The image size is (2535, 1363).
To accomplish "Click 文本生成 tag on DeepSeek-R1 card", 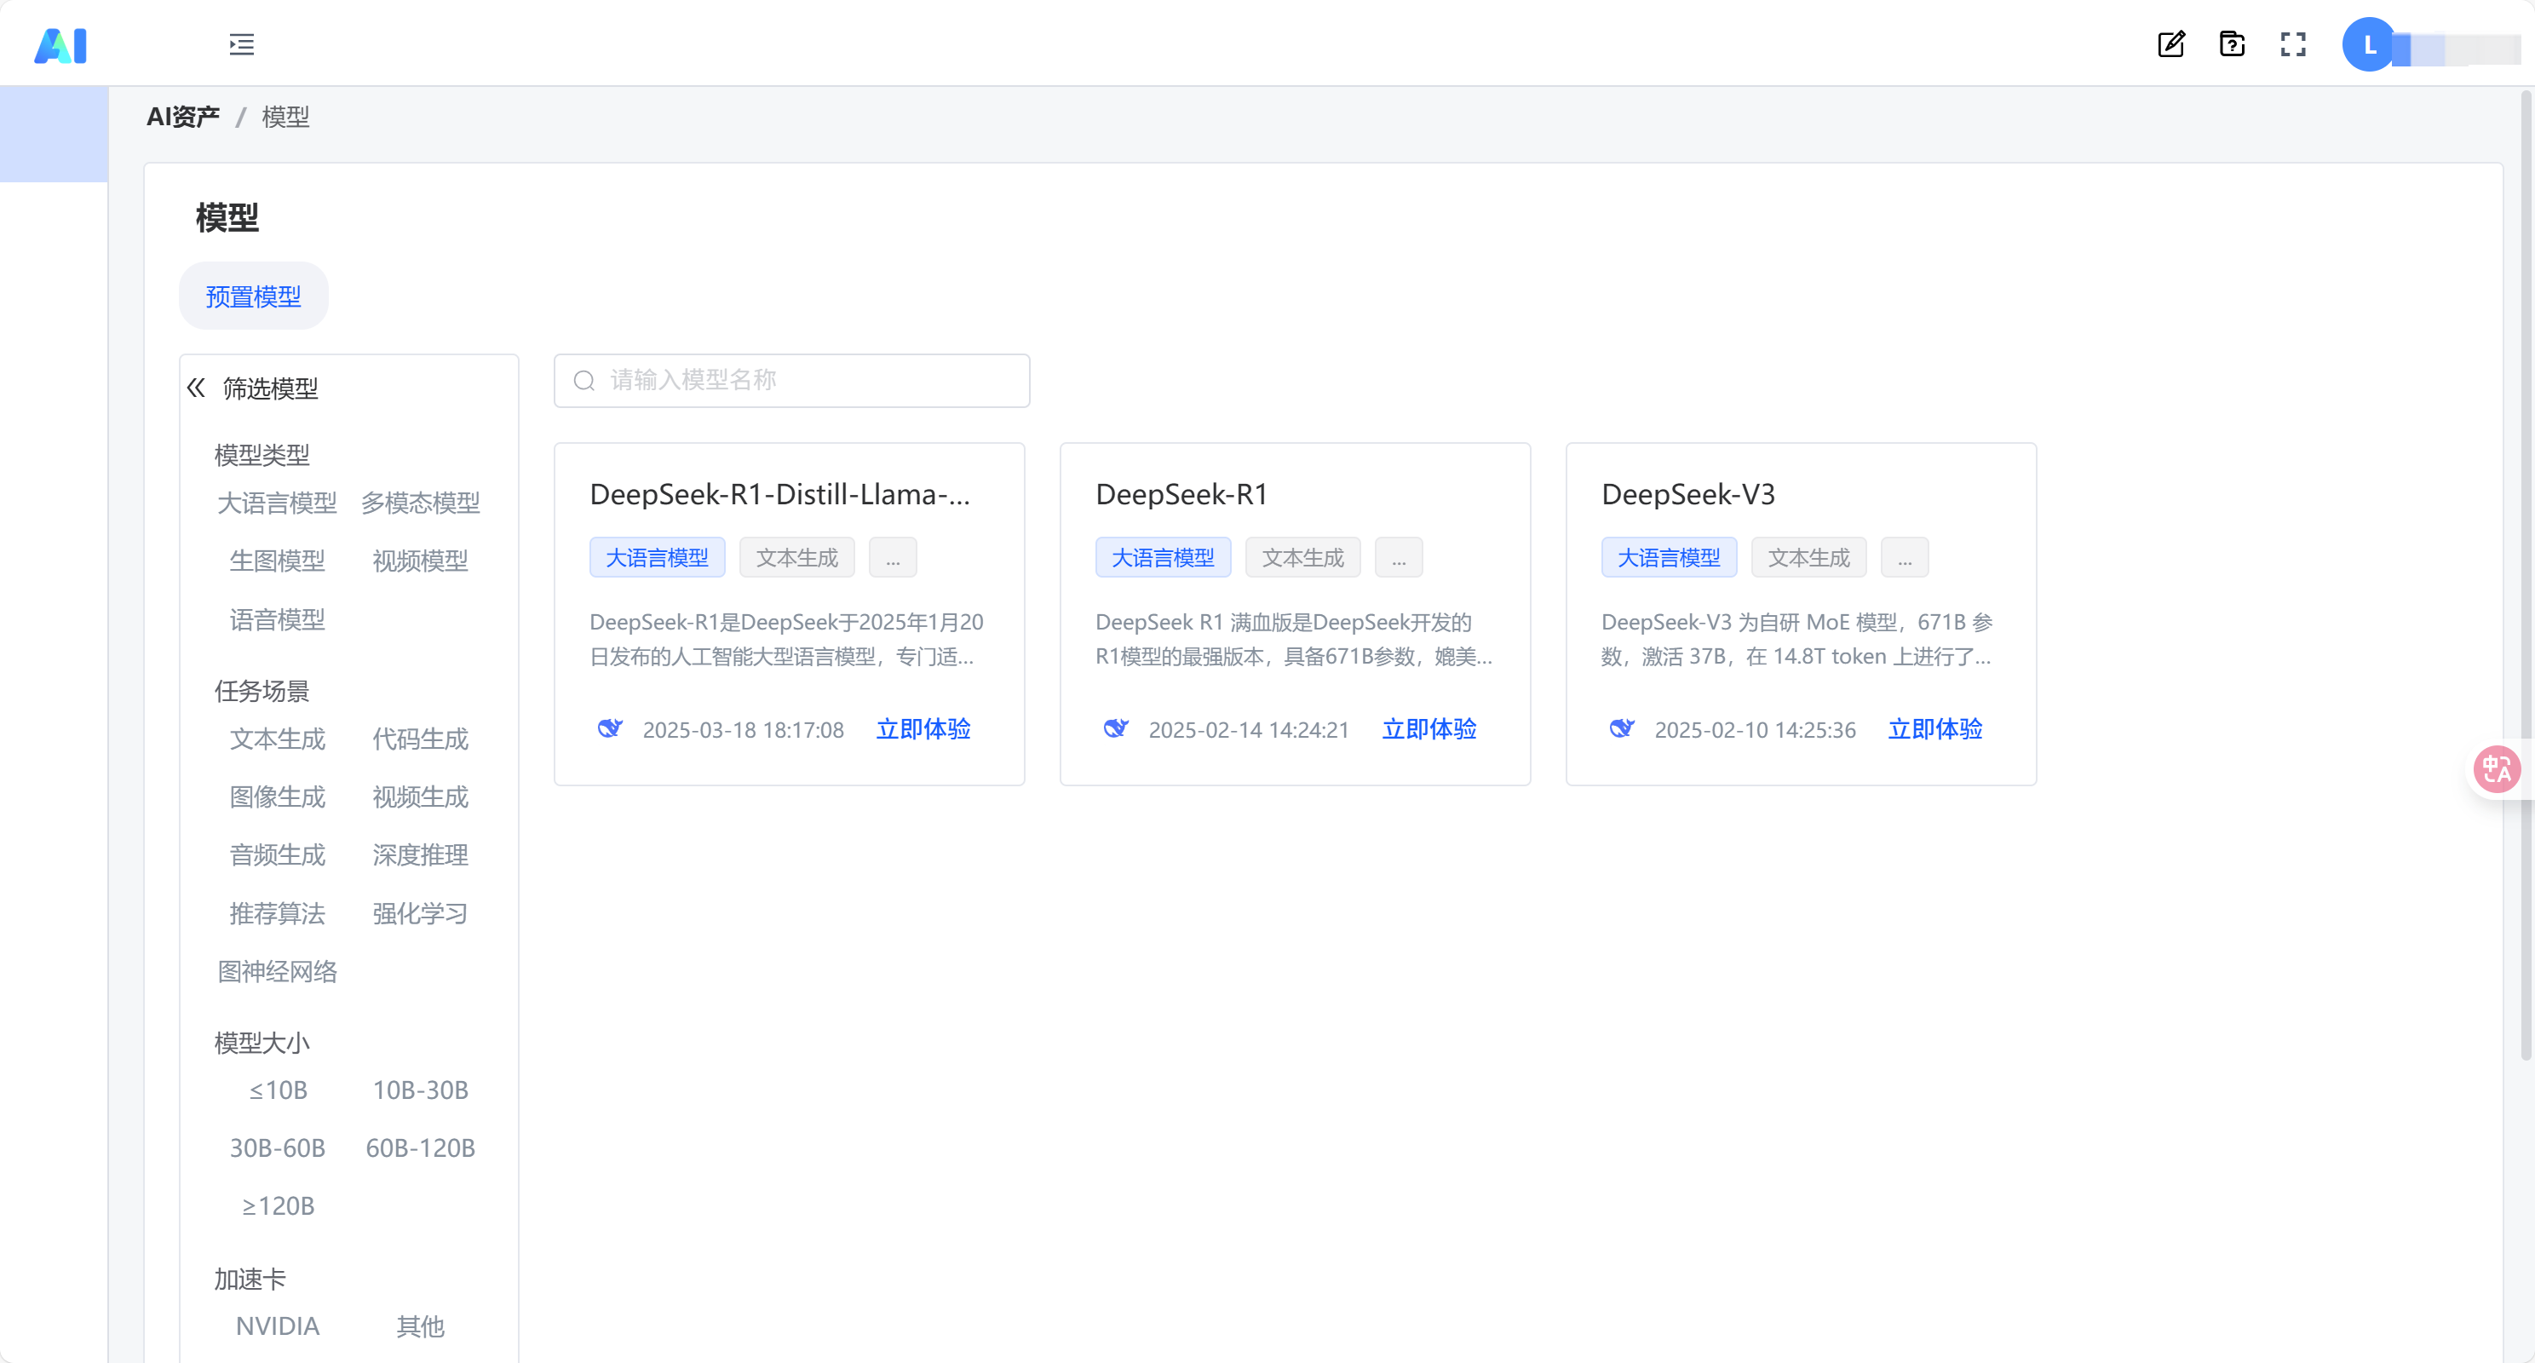I will (1303, 557).
